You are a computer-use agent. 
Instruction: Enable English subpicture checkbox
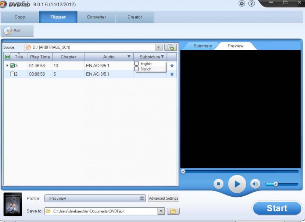click(136, 63)
